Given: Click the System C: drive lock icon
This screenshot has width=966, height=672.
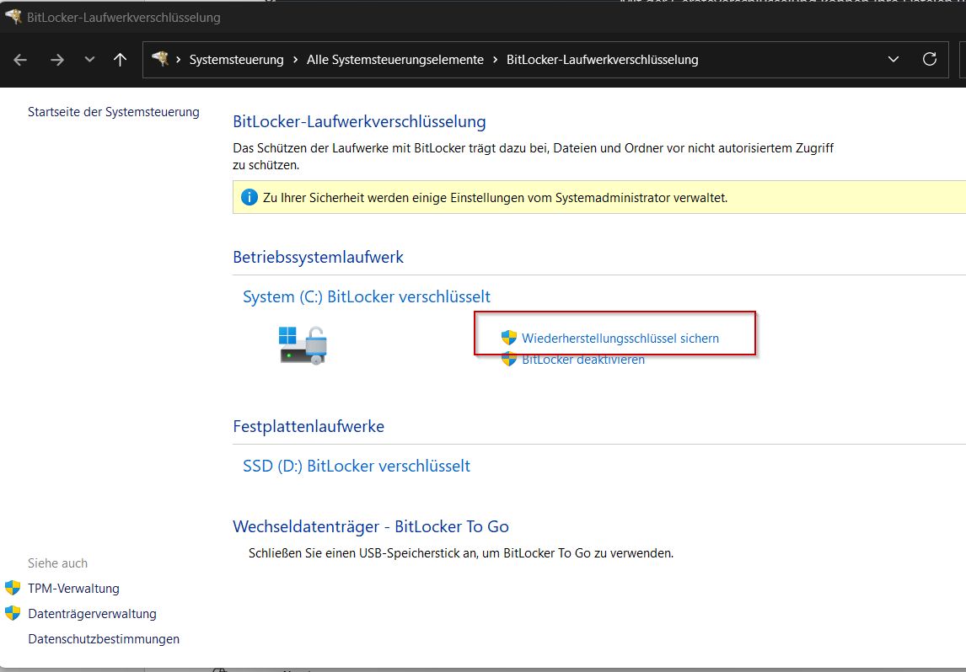Looking at the screenshot, I should (x=303, y=345).
